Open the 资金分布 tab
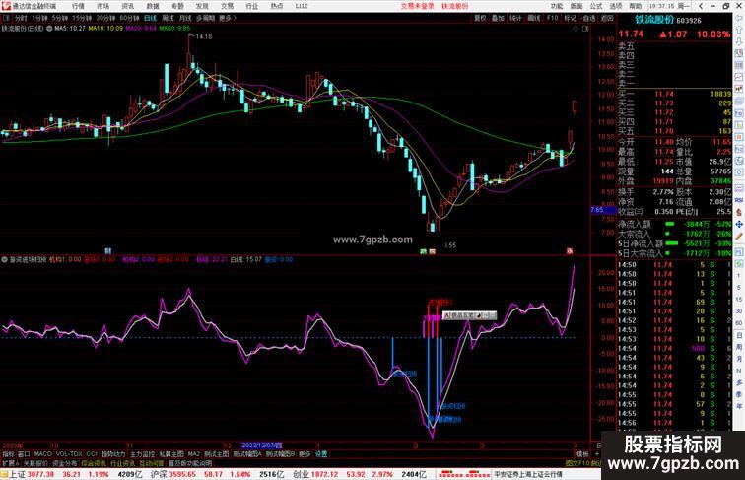Image resolution: width=745 pixels, height=480 pixels. pos(65,463)
